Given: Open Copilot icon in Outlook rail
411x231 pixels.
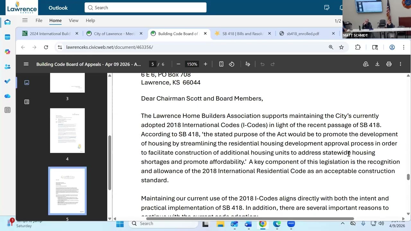Looking at the screenshot, I should tap(7, 52).
